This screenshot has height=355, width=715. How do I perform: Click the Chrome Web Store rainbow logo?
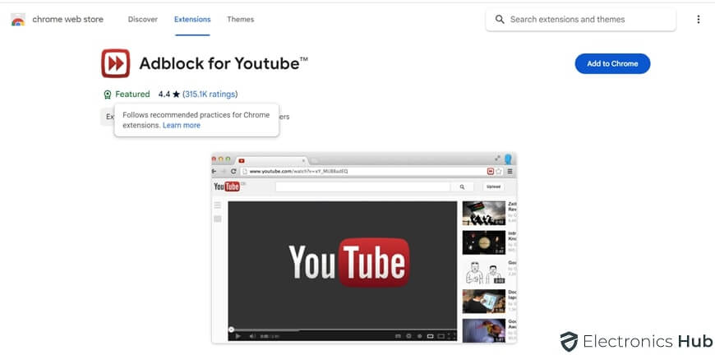(x=18, y=20)
